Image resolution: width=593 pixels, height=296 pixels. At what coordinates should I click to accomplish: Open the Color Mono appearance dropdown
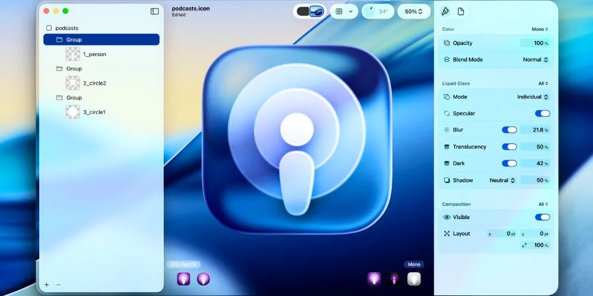point(540,29)
